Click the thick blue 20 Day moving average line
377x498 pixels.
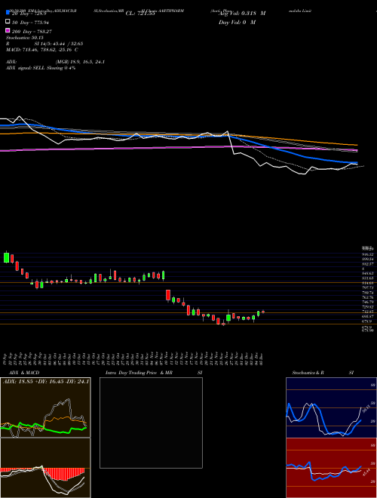(270, 147)
